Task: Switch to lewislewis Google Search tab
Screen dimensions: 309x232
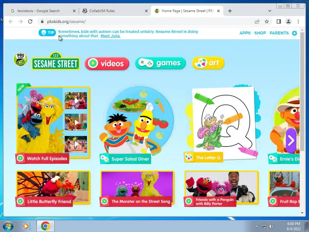Action: [42, 11]
